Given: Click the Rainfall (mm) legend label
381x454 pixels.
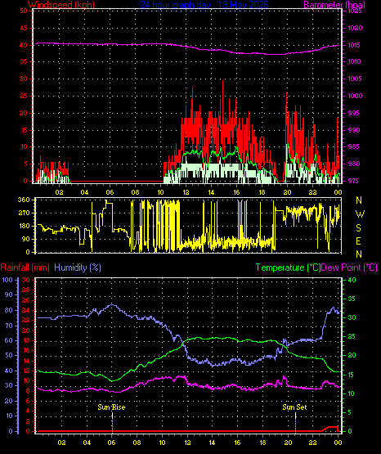Looking at the screenshot, I should click(25, 267).
